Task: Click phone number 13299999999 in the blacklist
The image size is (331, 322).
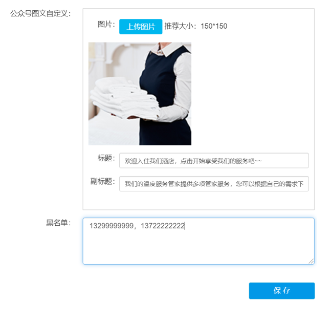Action: [112, 226]
